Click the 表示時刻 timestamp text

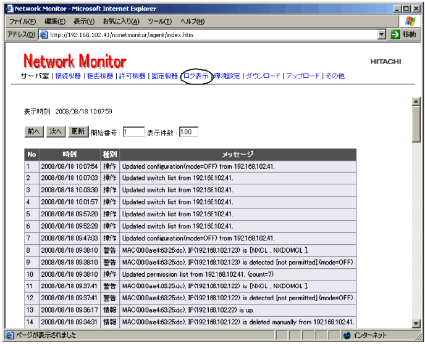[68, 112]
